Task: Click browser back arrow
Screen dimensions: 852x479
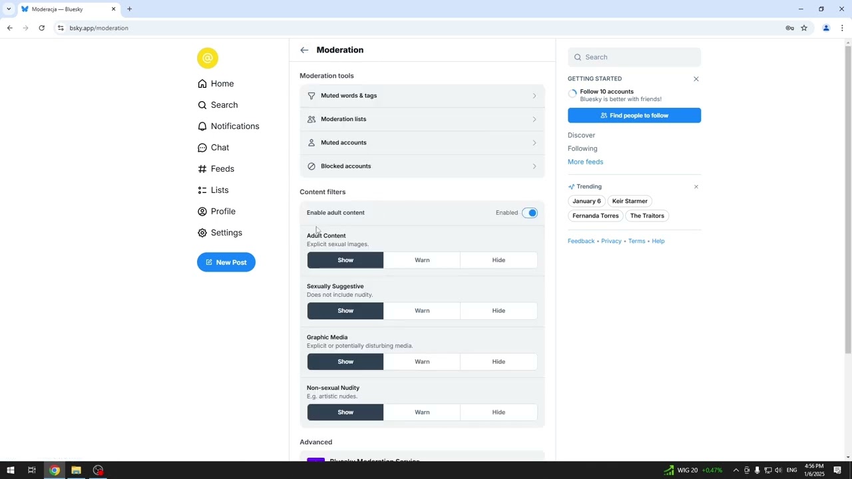Action: click(9, 28)
